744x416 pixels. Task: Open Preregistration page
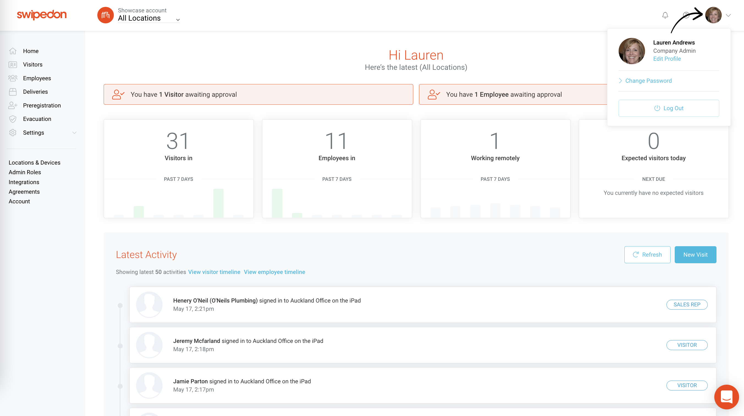point(42,105)
